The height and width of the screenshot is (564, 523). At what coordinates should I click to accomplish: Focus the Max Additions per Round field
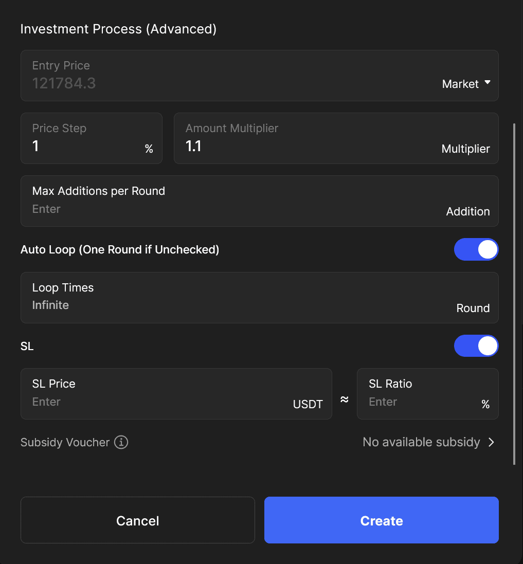(x=231, y=209)
